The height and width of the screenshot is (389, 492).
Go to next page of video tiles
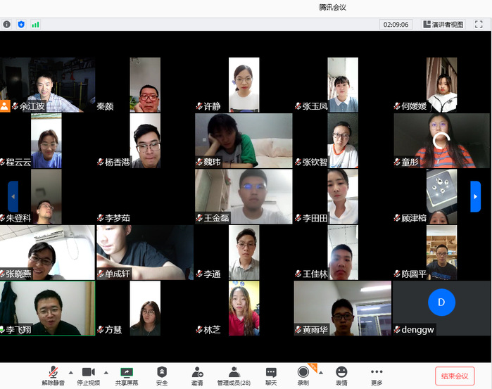(x=475, y=196)
